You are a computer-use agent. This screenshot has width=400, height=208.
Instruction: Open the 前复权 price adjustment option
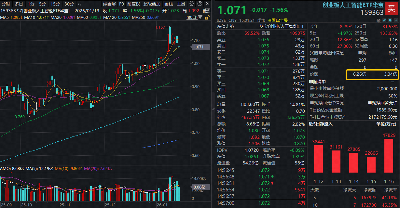tap(133, 4)
